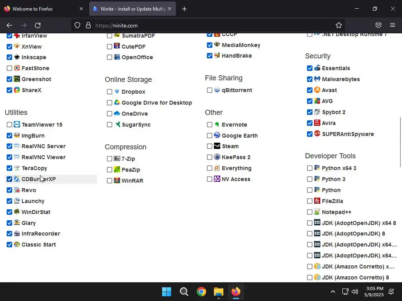Save page to Pocket
This screenshot has height=301, width=402.
[378, 25]
